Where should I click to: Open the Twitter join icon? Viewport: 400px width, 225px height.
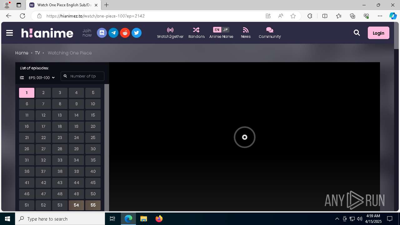tap(137, 33)
